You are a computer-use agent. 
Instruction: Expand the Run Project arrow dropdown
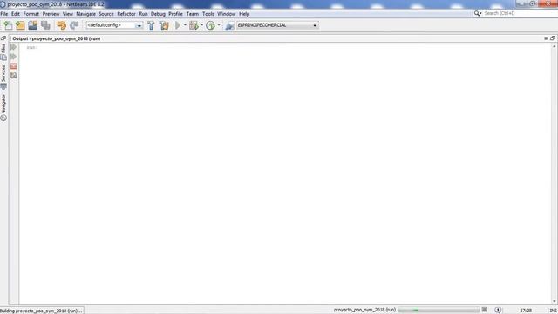click(185, 25)
